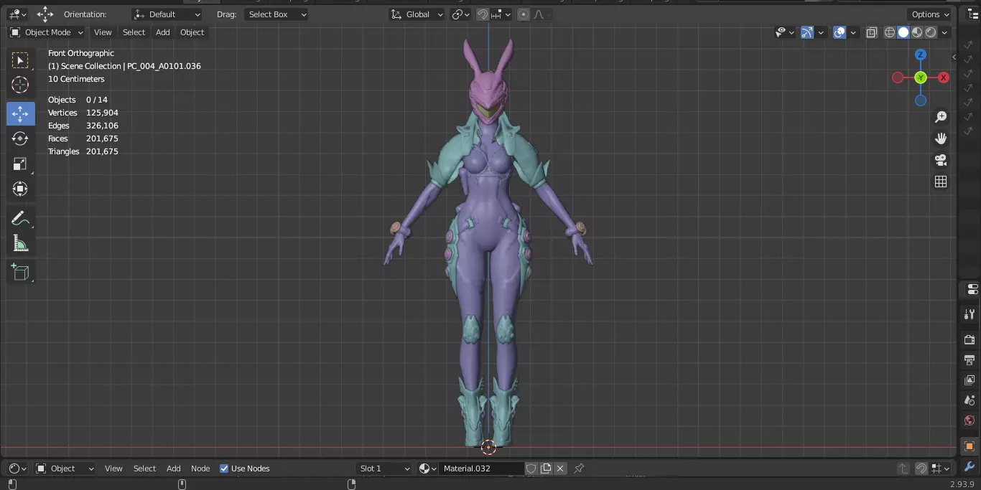The width and height of the screenshot is (981, 490).
Task: Open the Output properties tab
Action: (x=970, y=359)
